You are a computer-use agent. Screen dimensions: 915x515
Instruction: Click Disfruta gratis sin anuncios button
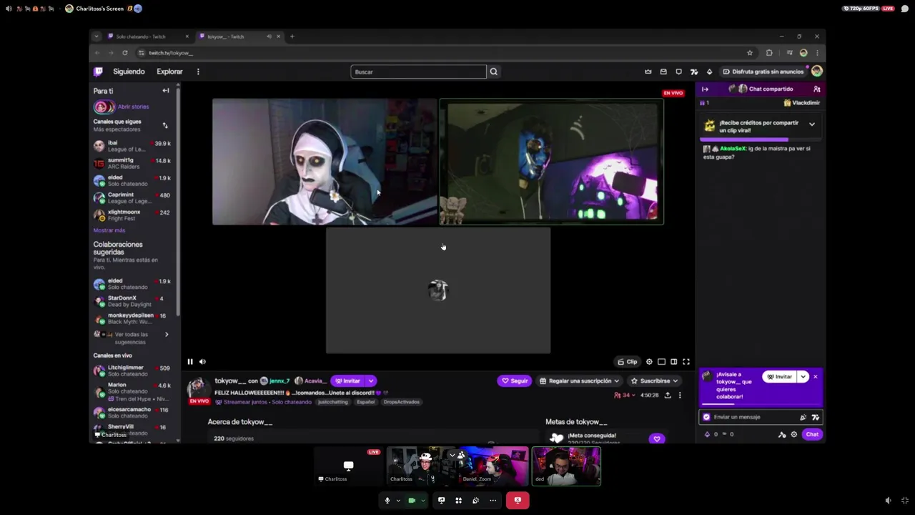click(763, 72)
